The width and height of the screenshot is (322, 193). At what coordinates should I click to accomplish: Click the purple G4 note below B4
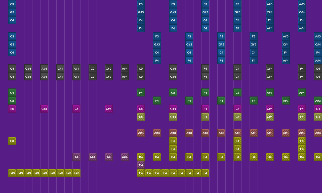coord(141,165)
